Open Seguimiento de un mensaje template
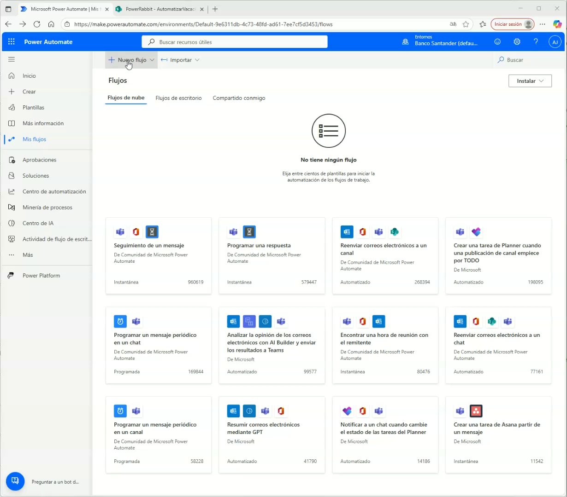This screenshot has height=497, width=567. click(x=159, y=256)
